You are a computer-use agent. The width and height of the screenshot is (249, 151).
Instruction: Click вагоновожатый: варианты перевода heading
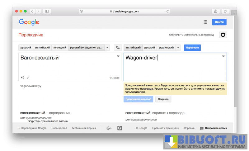tap(155, 113)
